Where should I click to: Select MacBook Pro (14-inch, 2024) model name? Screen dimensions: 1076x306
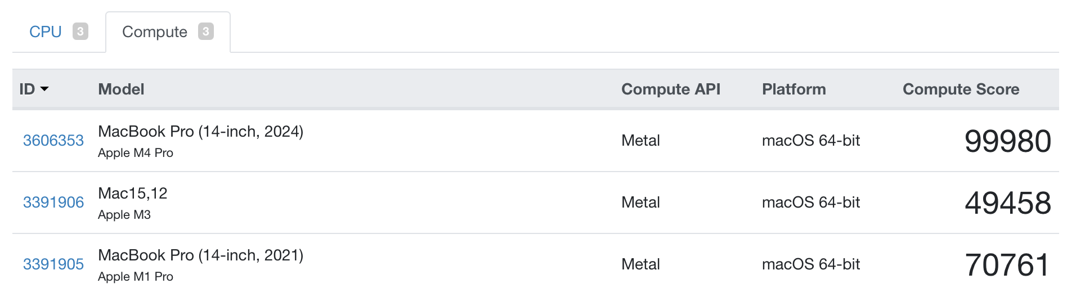click(x=201, y=132)
